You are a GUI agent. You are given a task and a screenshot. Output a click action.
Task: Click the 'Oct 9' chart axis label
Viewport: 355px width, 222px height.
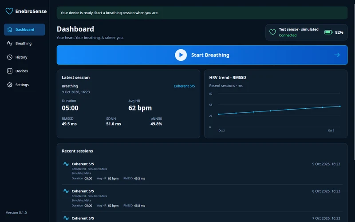[x=331, y=131]
